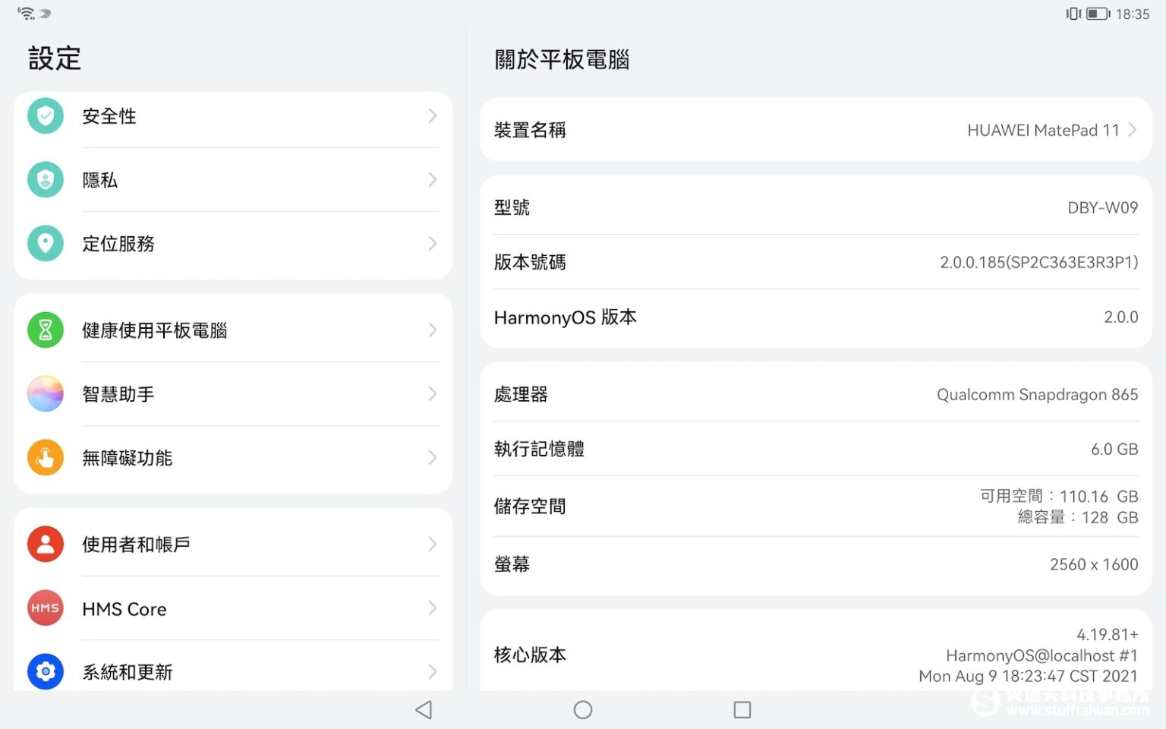
Task: Tap the home circle button
Action: 583,710
